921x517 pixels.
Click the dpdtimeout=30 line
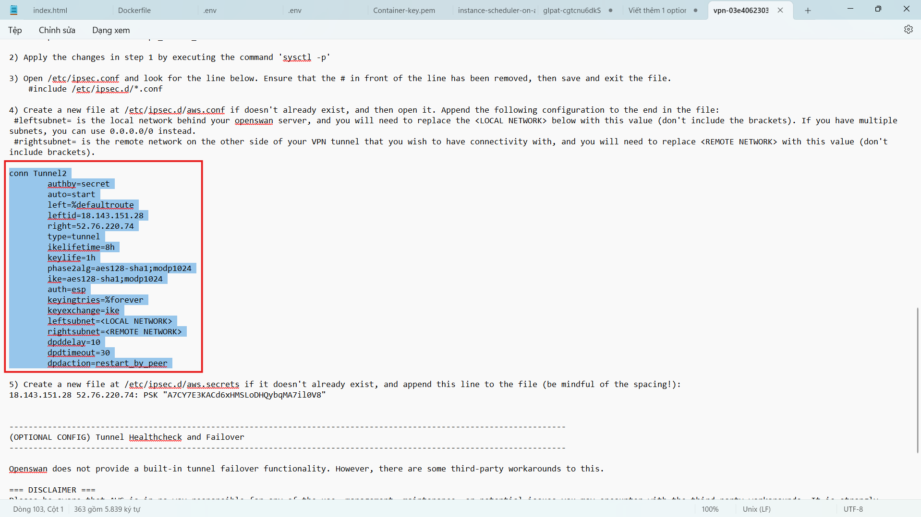tap(79, 352)
